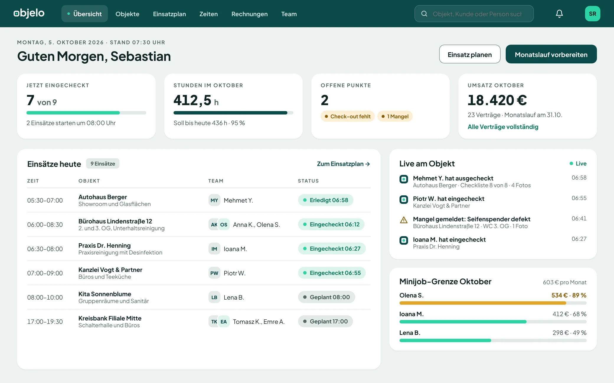Click the OS avatar for Olena S.
The image size is (614, 383).
224,224
